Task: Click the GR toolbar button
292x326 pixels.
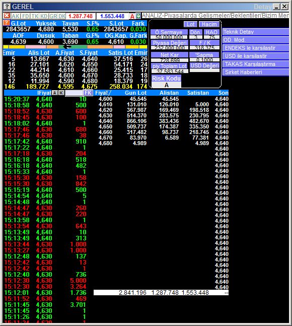Action: click(53, 16)
